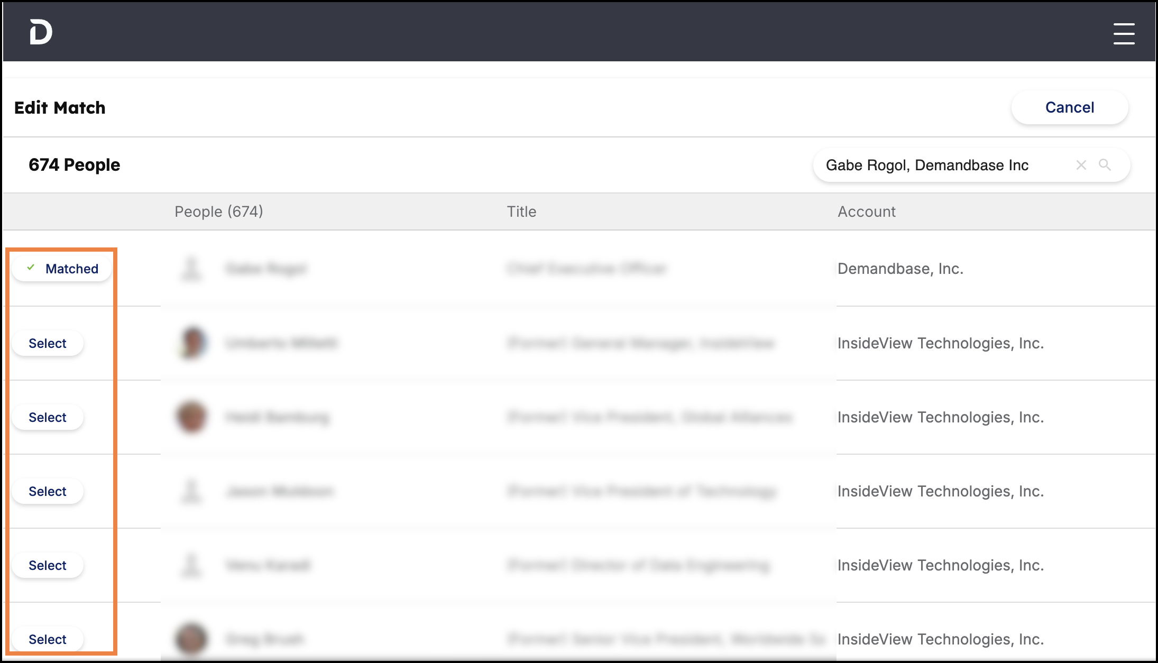This screenshot has width=1158, height=663.
Task: Click the Demandbase D logo
Action: 41,32
